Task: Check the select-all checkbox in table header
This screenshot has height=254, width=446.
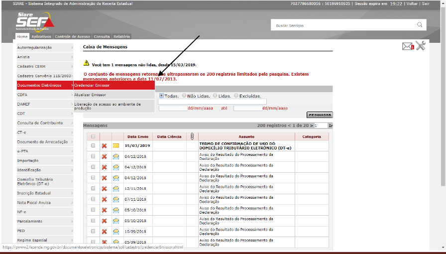Action: pos(93,136)
